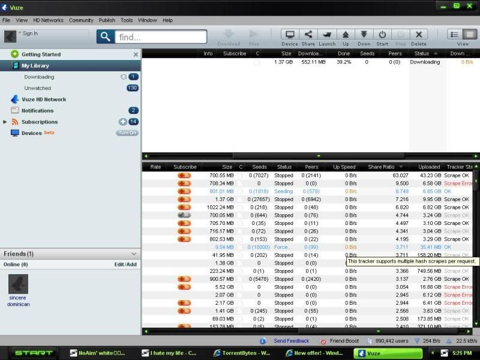Sort lower table by Uploaded column
The width and height of the screenshot is (480, 360).
(429, 167)
